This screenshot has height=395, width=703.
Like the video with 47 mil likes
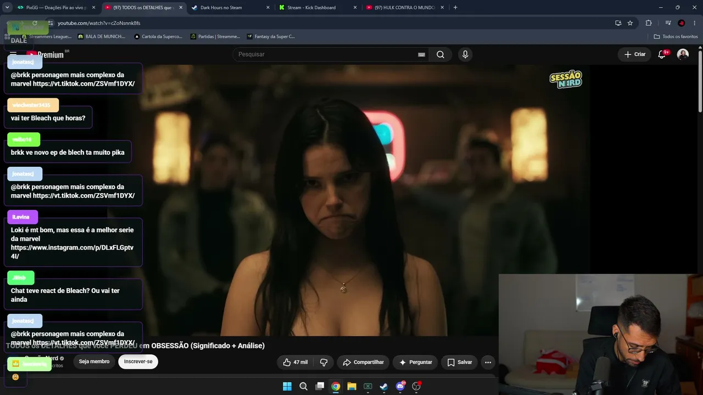coord(295,362)
